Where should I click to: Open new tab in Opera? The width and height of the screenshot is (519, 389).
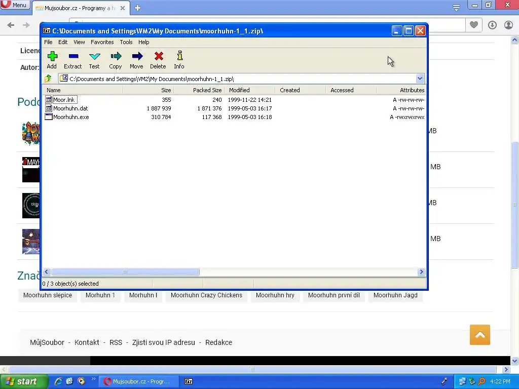point(138,8)
